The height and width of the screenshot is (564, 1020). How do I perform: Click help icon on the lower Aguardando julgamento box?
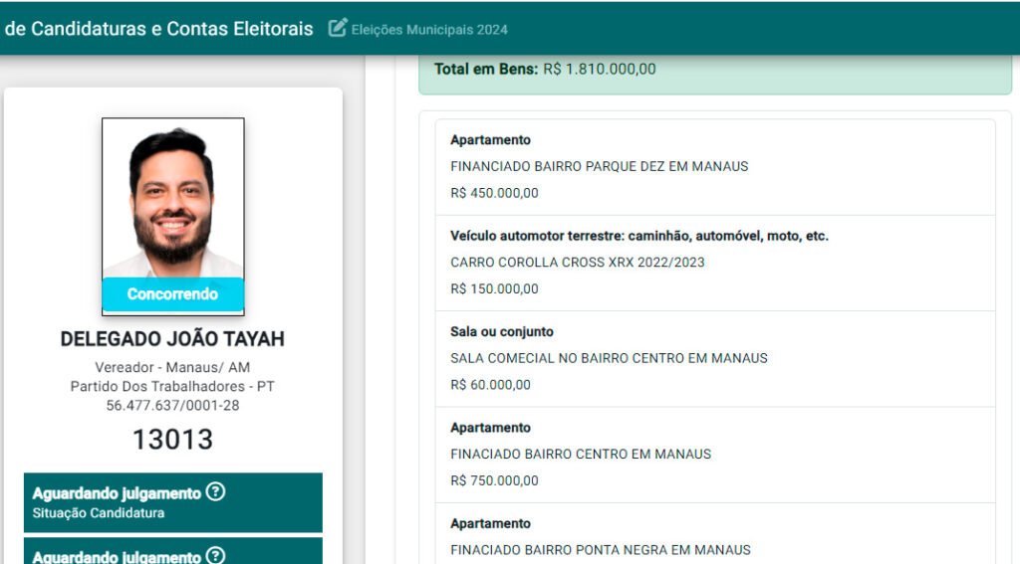point(215,556)
